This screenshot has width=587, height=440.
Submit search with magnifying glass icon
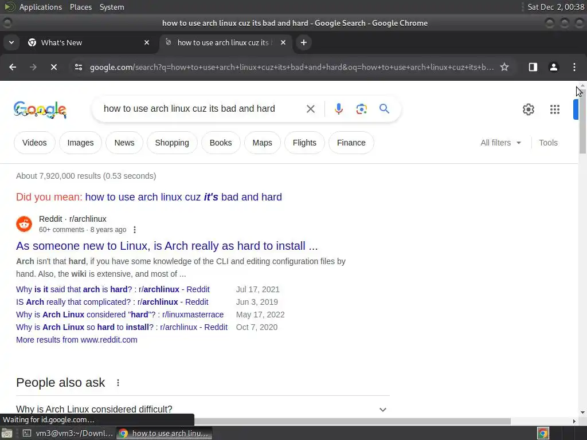point(384,109)
